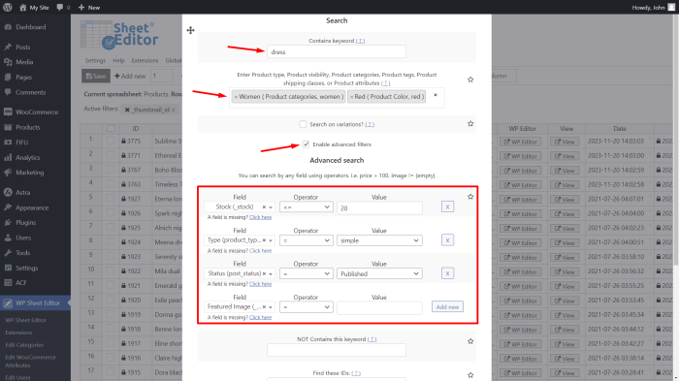Open WP Editor for row dated 2023-11-20 14:03:03
Viewport: 679px width, 381px height.
pyautogui.click(x=520, y=142)
